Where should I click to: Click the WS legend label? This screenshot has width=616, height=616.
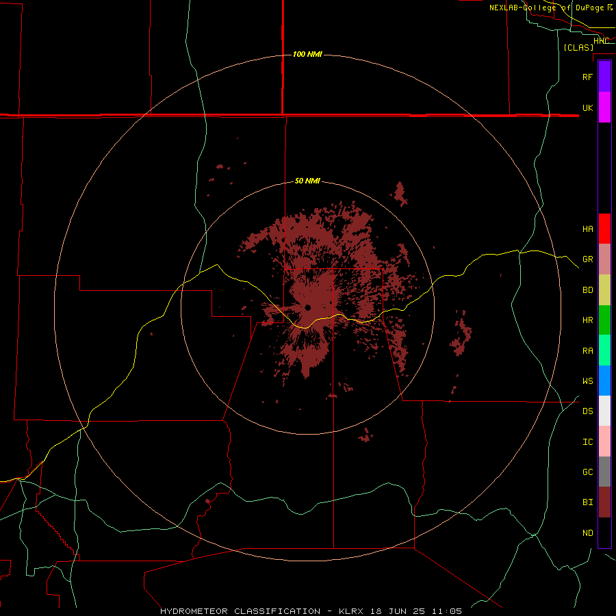click(587, 381)
